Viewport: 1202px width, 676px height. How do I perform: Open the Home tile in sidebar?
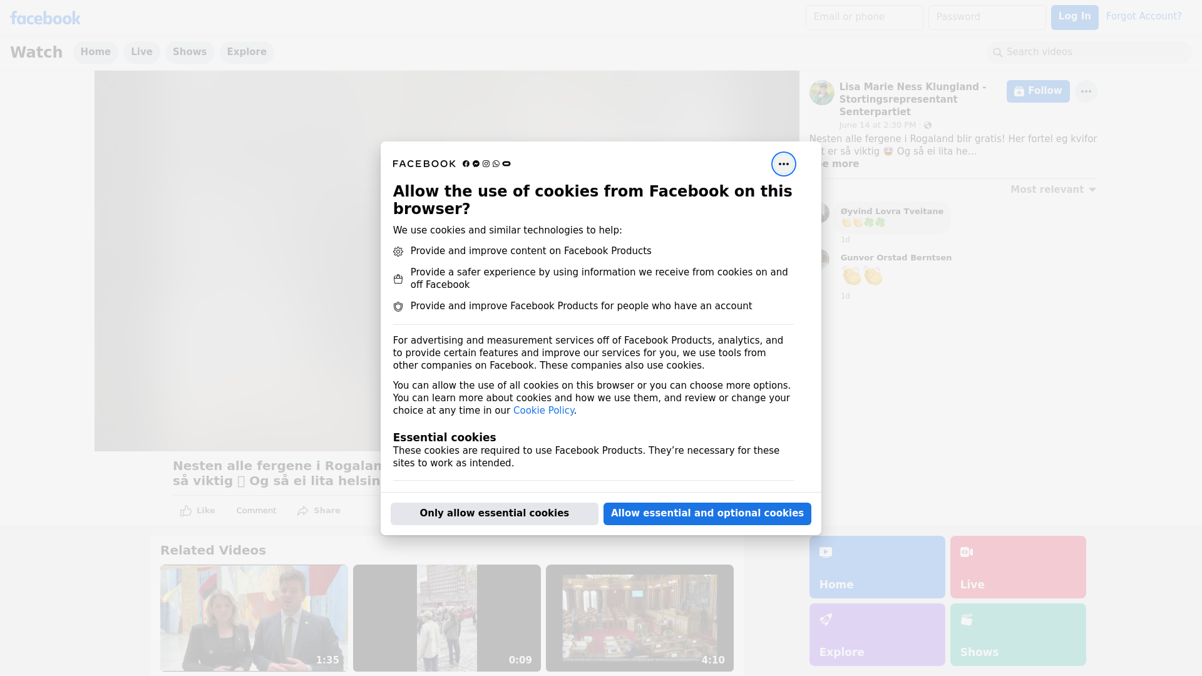click(x=877, y=567)
